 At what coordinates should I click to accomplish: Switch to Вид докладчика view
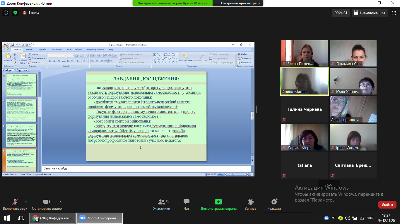(369, 13)
